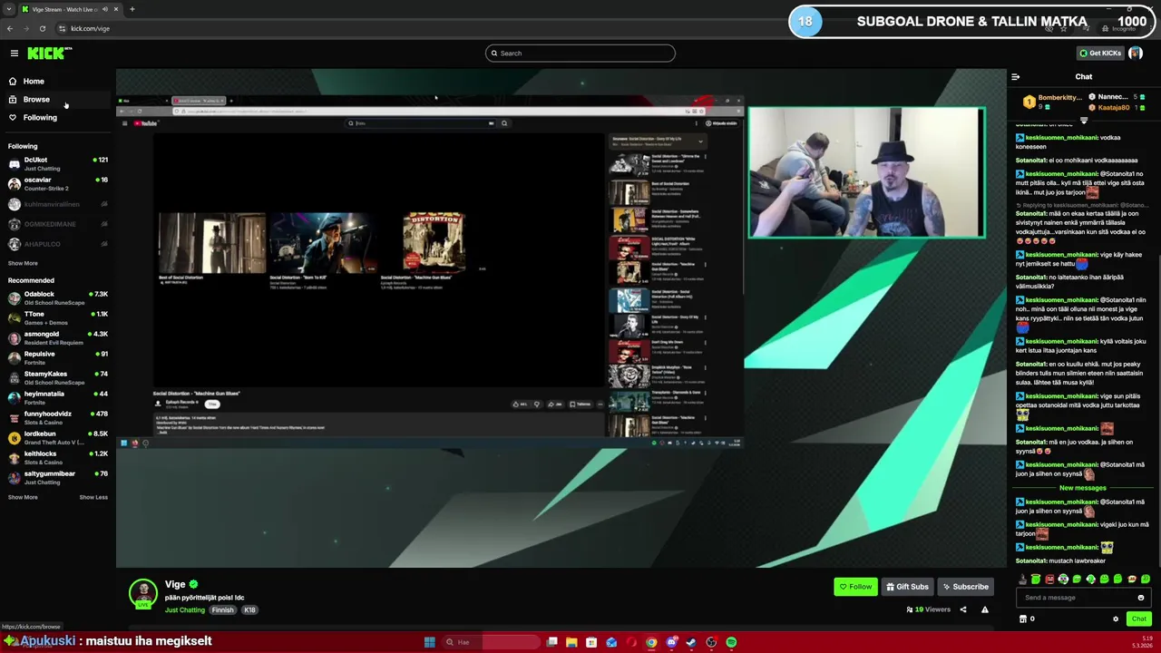
Task: Jump to New messages in chat
Action: coord(1082,488)
